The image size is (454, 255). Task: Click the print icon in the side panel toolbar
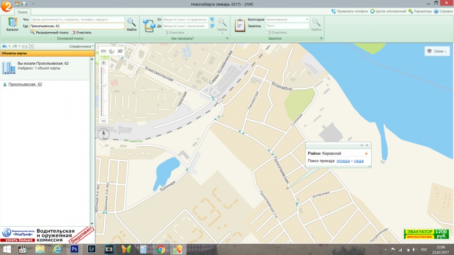pos(24,46)
